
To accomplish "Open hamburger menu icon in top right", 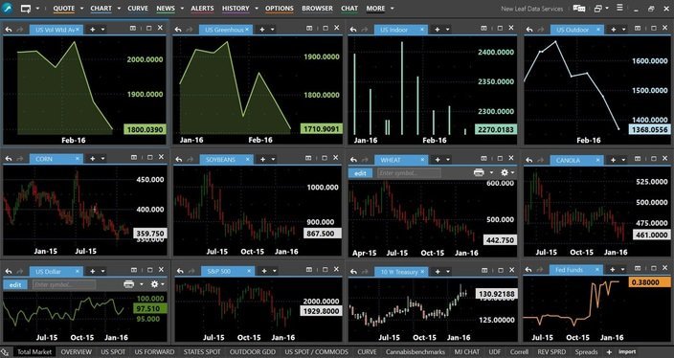I will [x=619, y=8].
